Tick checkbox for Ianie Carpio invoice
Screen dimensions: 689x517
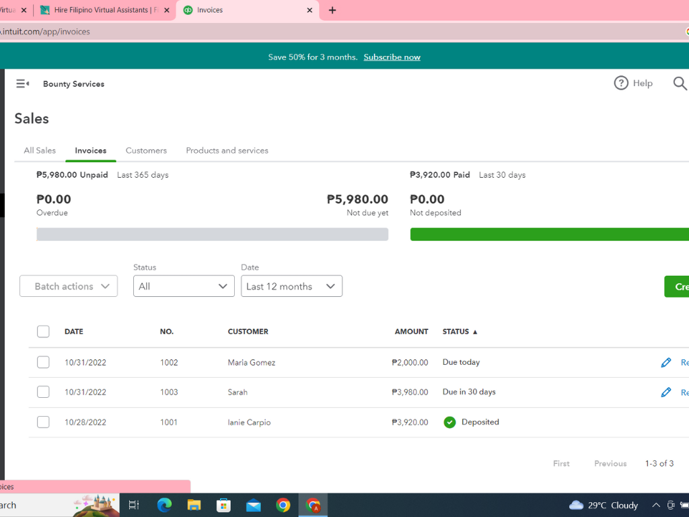(43, 422)
